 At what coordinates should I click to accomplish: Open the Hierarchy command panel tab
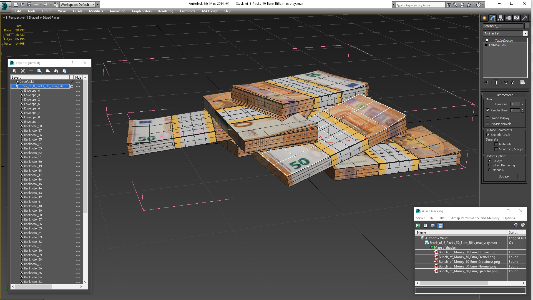501,18
